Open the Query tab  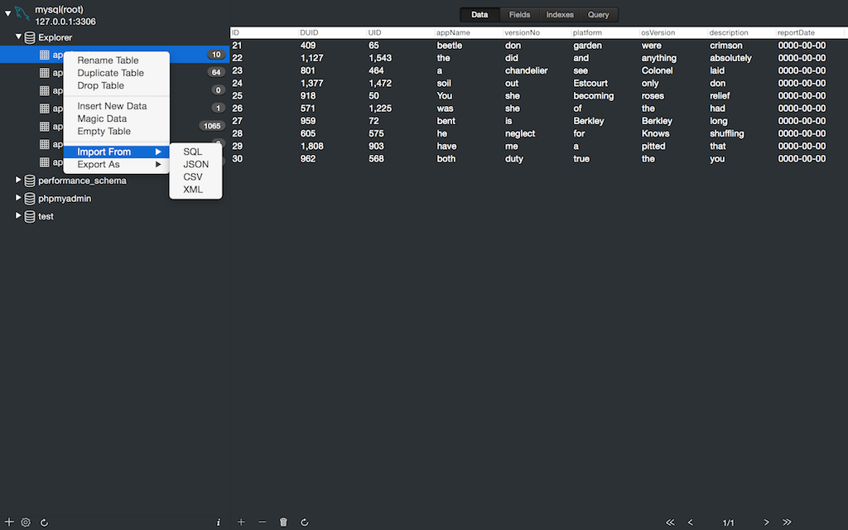pos(598,15)
